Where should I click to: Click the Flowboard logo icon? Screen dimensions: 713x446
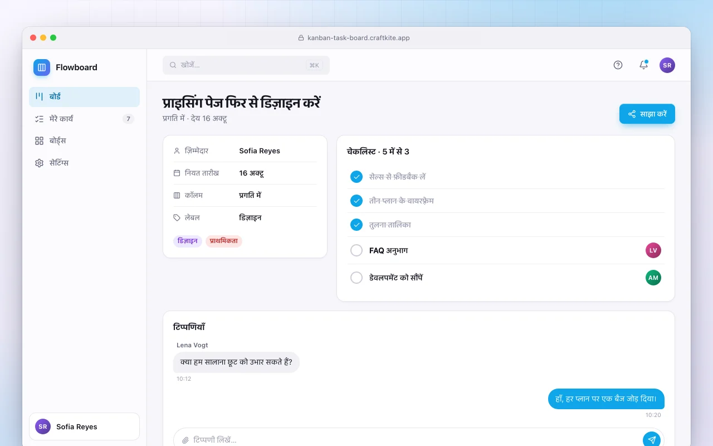(42, 67)
